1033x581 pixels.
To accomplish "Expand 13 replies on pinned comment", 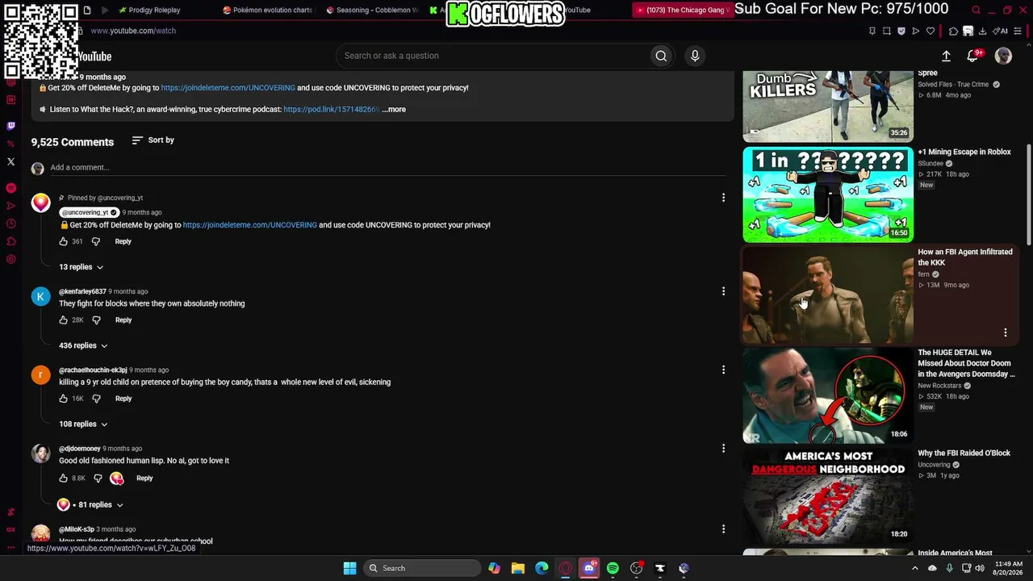I will pyautogui.click(x=81, y=267).
